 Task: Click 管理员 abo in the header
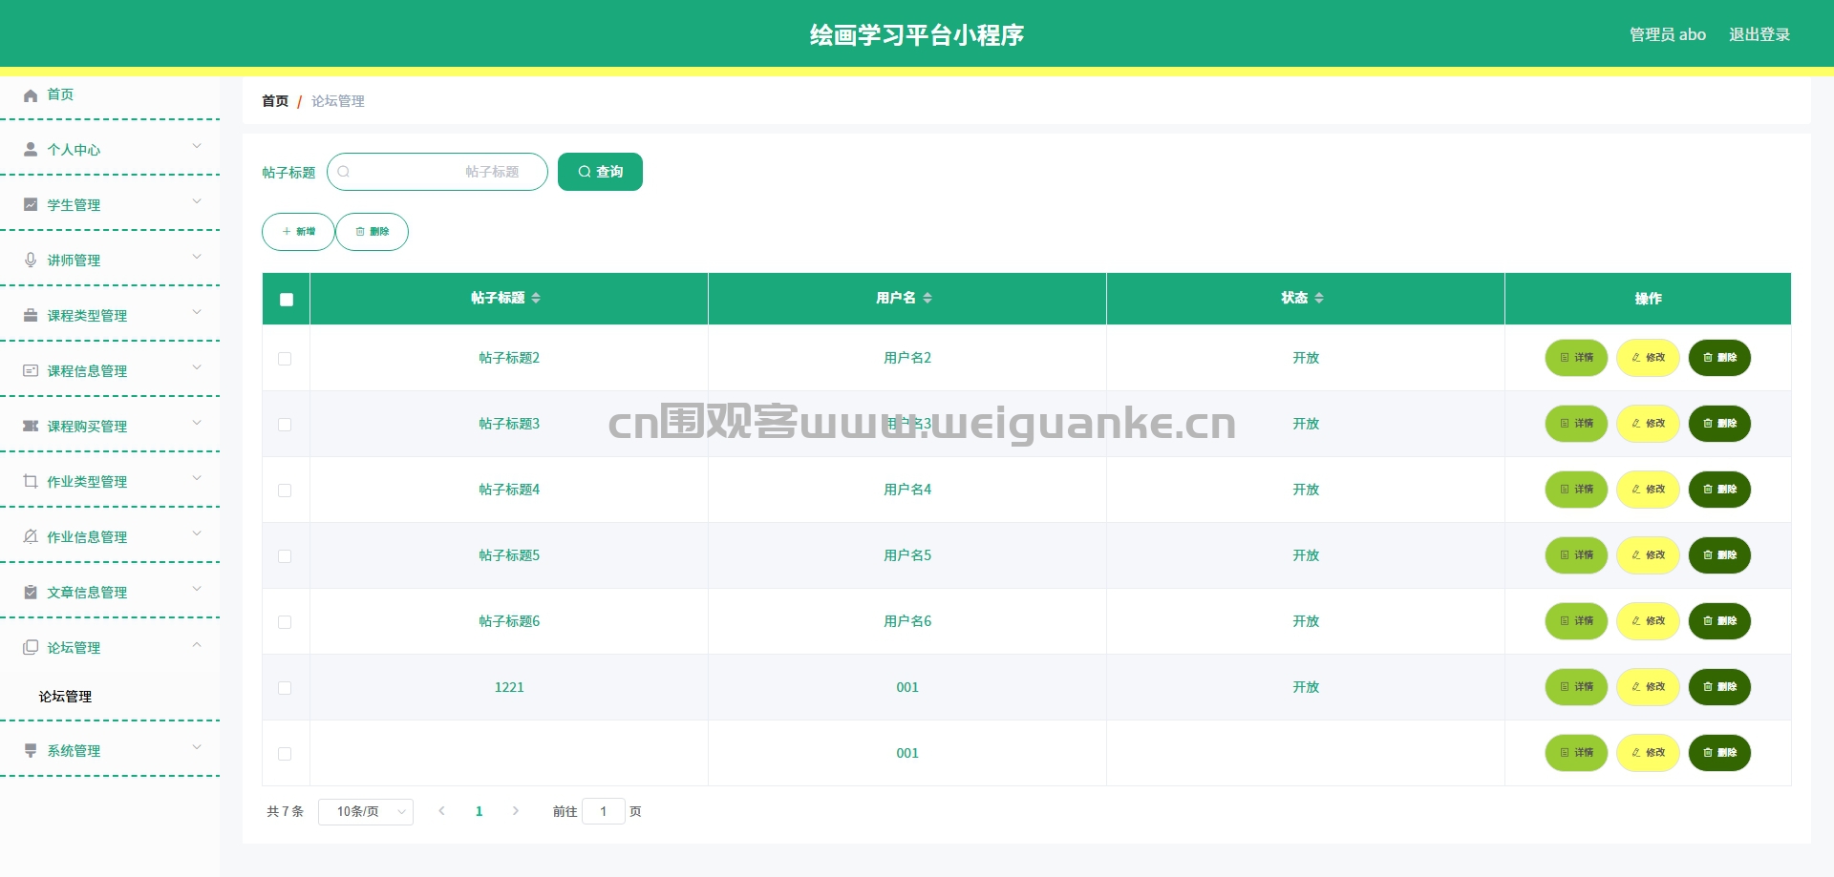[1668, 34]
